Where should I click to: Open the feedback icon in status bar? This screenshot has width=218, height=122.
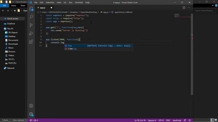click(185, 120)
